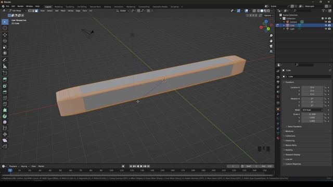Open the Modifiers wrench properties tab
333x187 pixels.
coord(278,114)
